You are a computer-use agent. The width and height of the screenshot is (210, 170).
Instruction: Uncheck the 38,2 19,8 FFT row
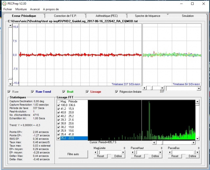click(x=58, y=127)
